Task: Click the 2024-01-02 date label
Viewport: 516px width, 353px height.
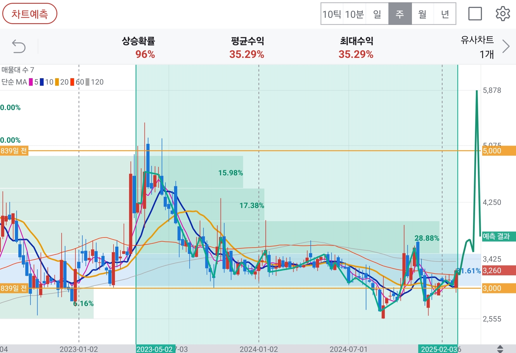Action: click(259, 349)
